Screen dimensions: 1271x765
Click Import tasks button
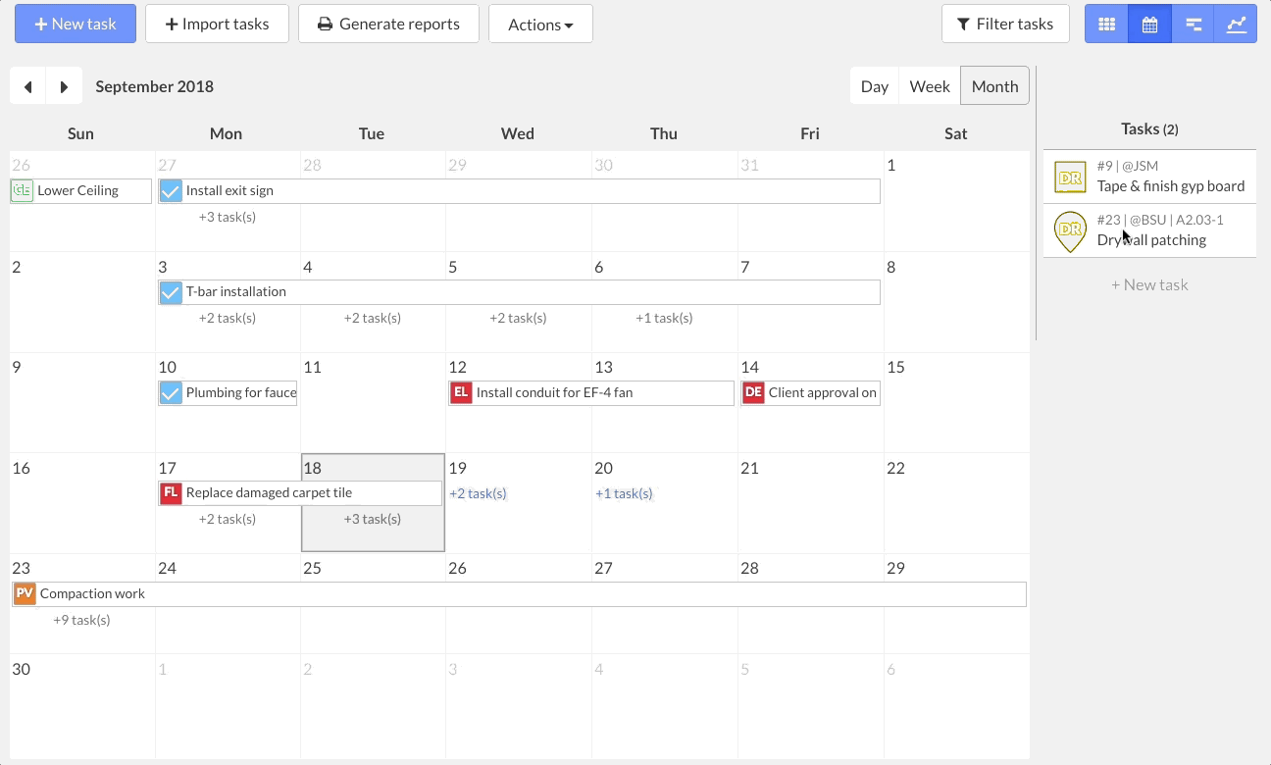[x=217, y=24]
